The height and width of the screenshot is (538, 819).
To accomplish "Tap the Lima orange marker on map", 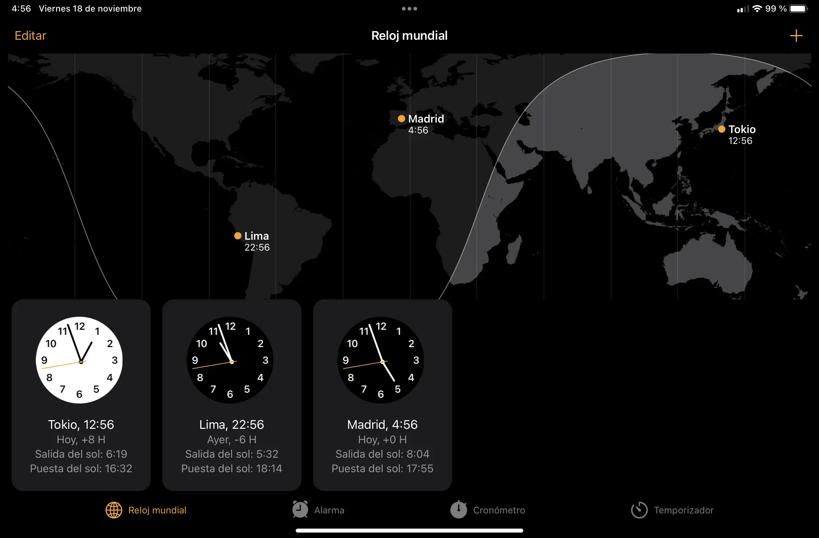I will 238,236.
